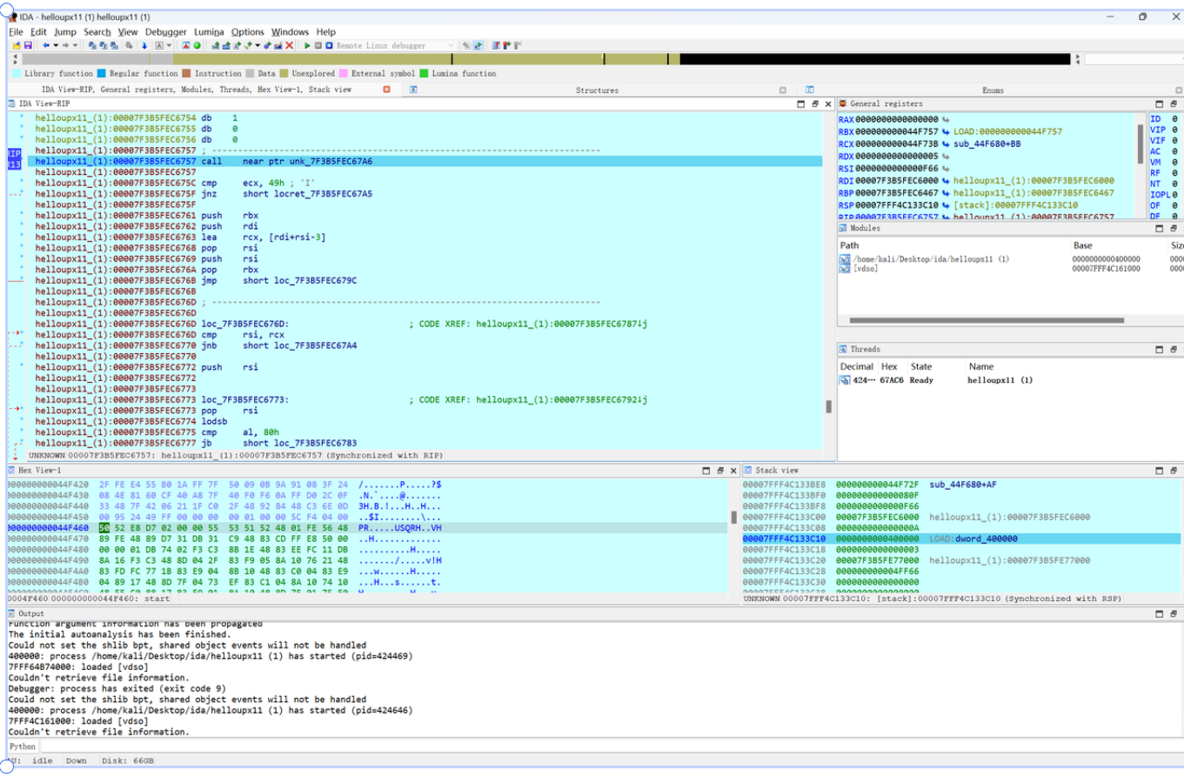Open the Lumina menu
This screenshot has width=1184, height=777.
[x=209, y=31]
